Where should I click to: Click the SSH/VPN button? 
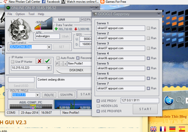coord(66,95)
